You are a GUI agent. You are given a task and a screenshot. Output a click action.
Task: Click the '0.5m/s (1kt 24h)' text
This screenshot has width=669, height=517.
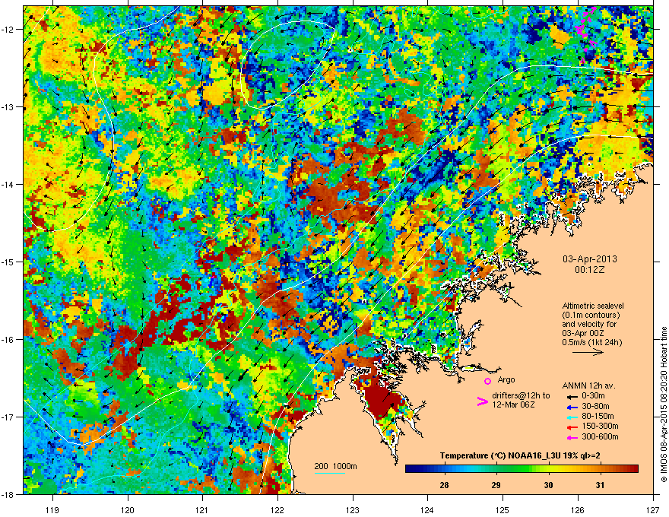[592, 342]
